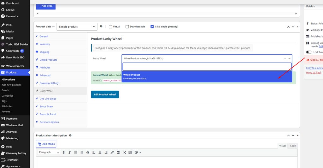
Task: Check the Downloadable checkbox
Action: tap(127, 27)
